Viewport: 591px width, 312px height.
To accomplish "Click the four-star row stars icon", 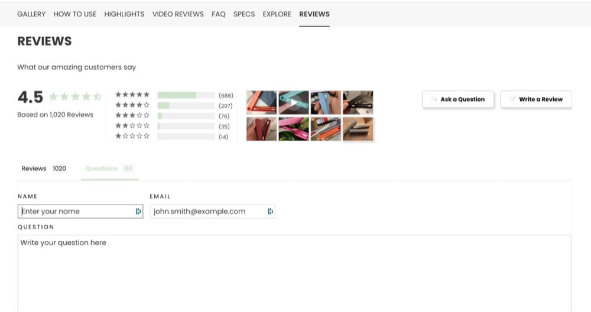I will click(x=132, y=105).
